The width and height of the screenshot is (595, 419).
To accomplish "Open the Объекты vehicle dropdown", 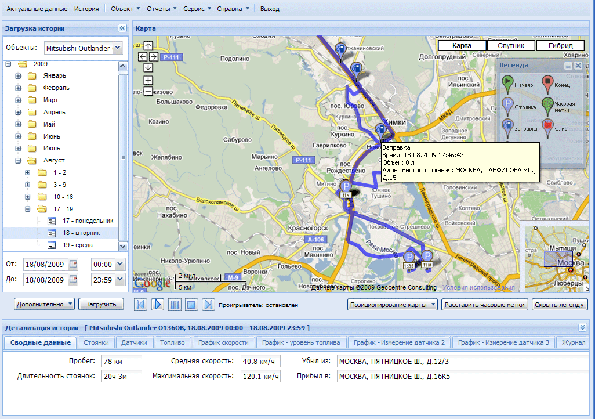I will 118,48.
